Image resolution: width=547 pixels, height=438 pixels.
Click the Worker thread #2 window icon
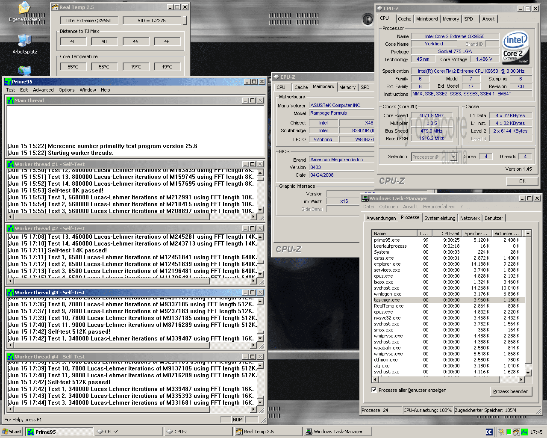(x=11, y=228)
